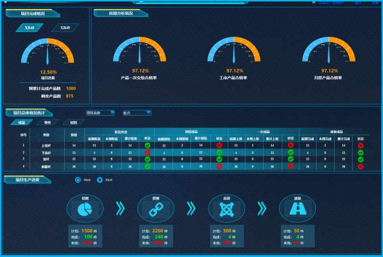The width and height of the screenshot is (383, 257).
Task: Click the 项目完成情况 panel header
Action: (33, 14)
